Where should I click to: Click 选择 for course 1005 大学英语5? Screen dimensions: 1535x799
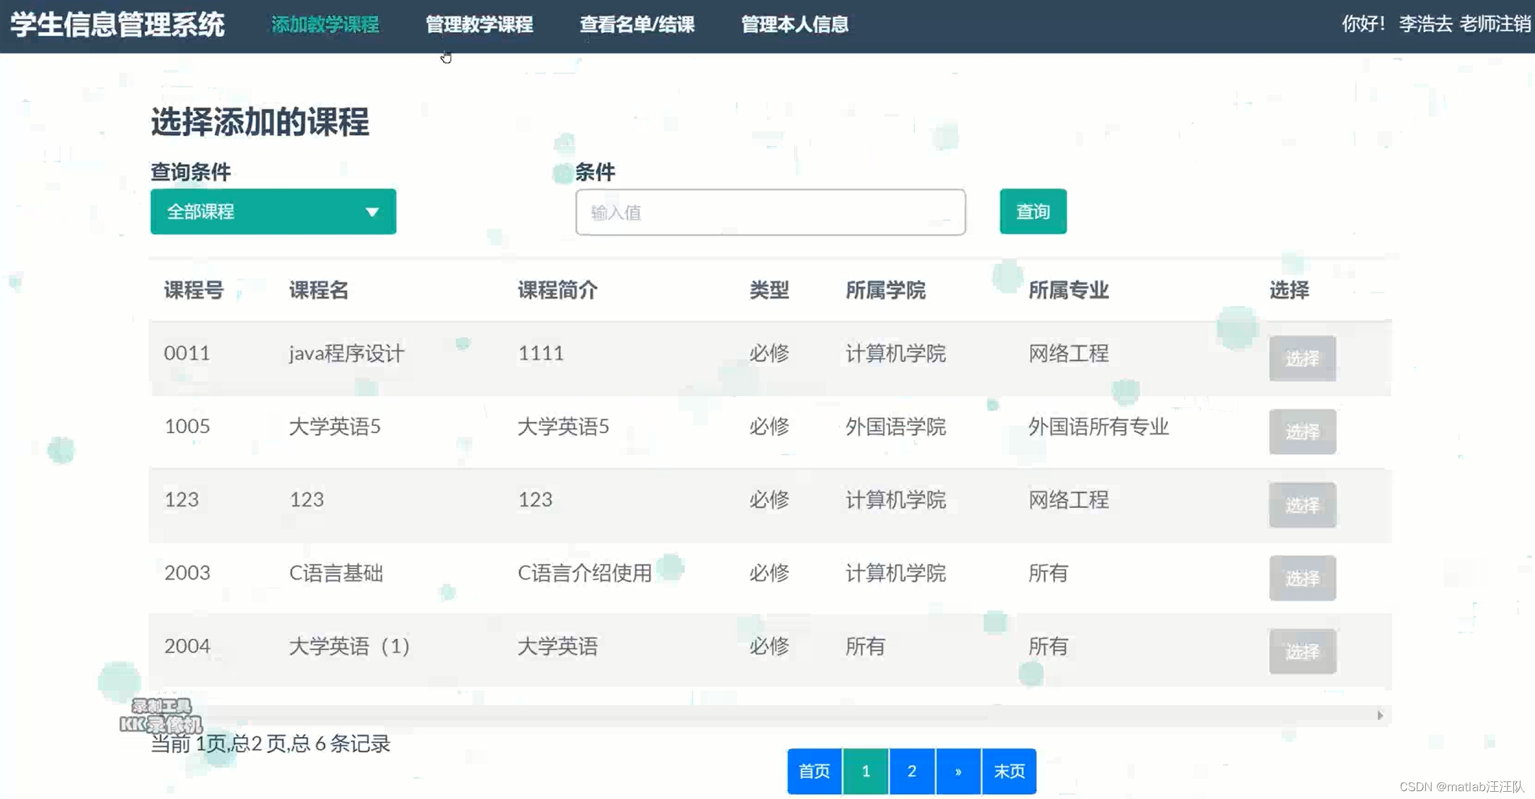(x=1302, y=431)
